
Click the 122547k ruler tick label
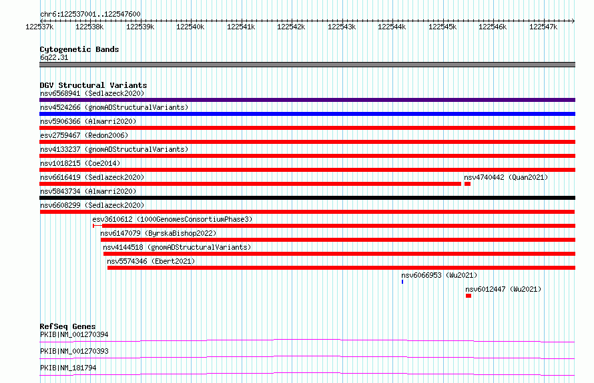point(543,27)
